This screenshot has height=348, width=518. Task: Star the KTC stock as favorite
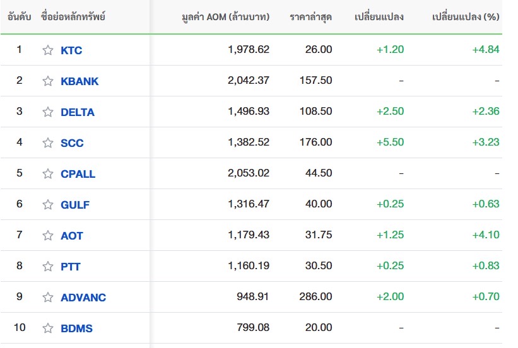48,50
